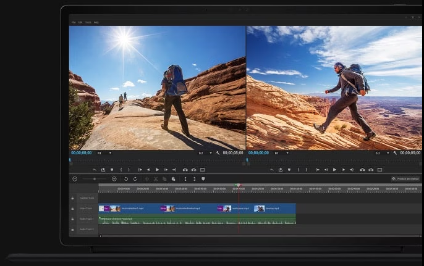Open right monitor wrench settings
Viewport: 424px width, 266px height.
pos(395,152)
